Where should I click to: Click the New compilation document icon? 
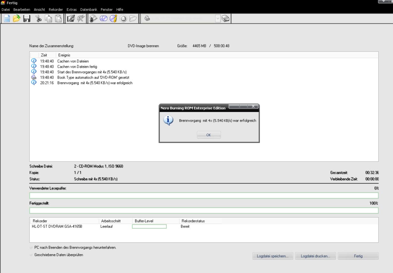7,18
